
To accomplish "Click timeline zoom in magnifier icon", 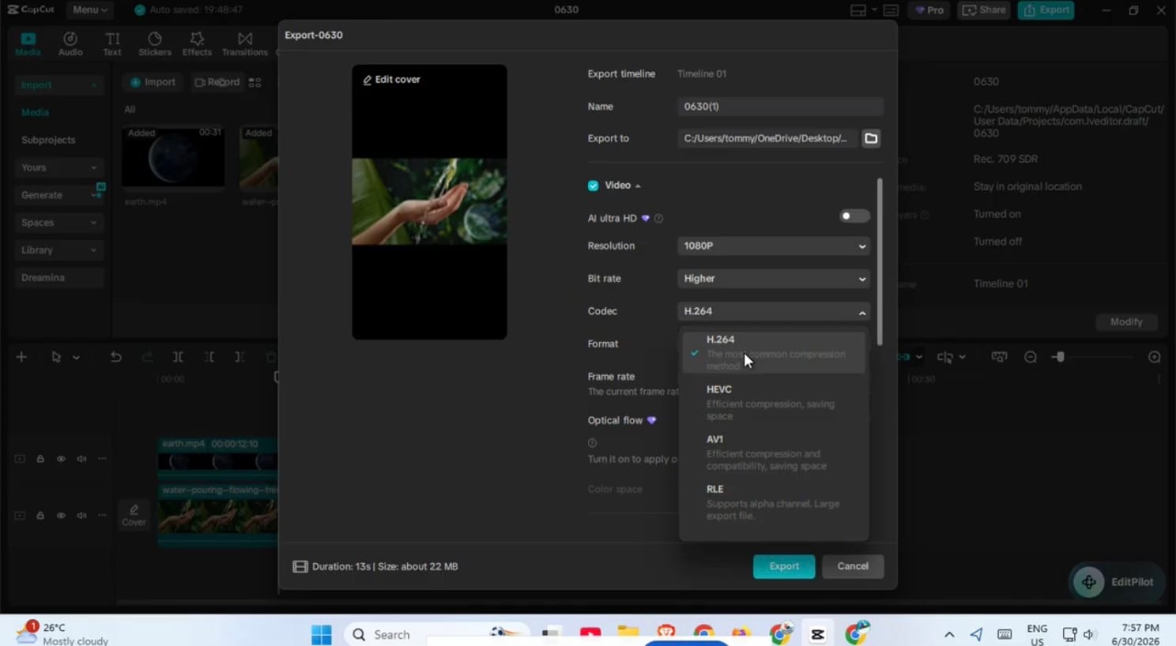I will pos(1154,357).
